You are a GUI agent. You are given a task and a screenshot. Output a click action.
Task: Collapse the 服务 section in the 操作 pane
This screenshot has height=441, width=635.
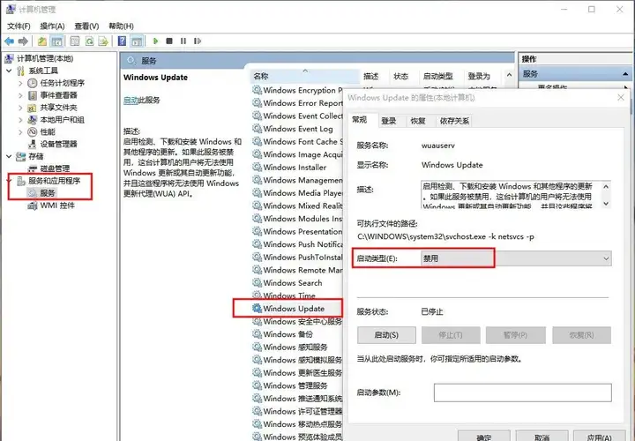[x=625, y=74]
